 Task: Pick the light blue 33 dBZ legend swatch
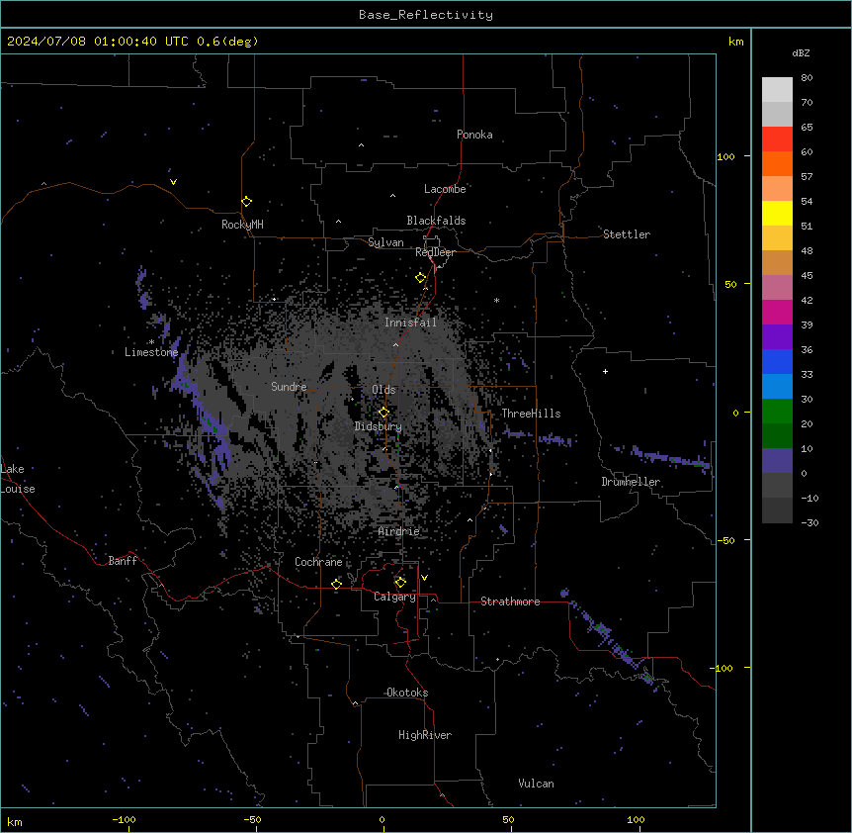click(x=777, y=387)
